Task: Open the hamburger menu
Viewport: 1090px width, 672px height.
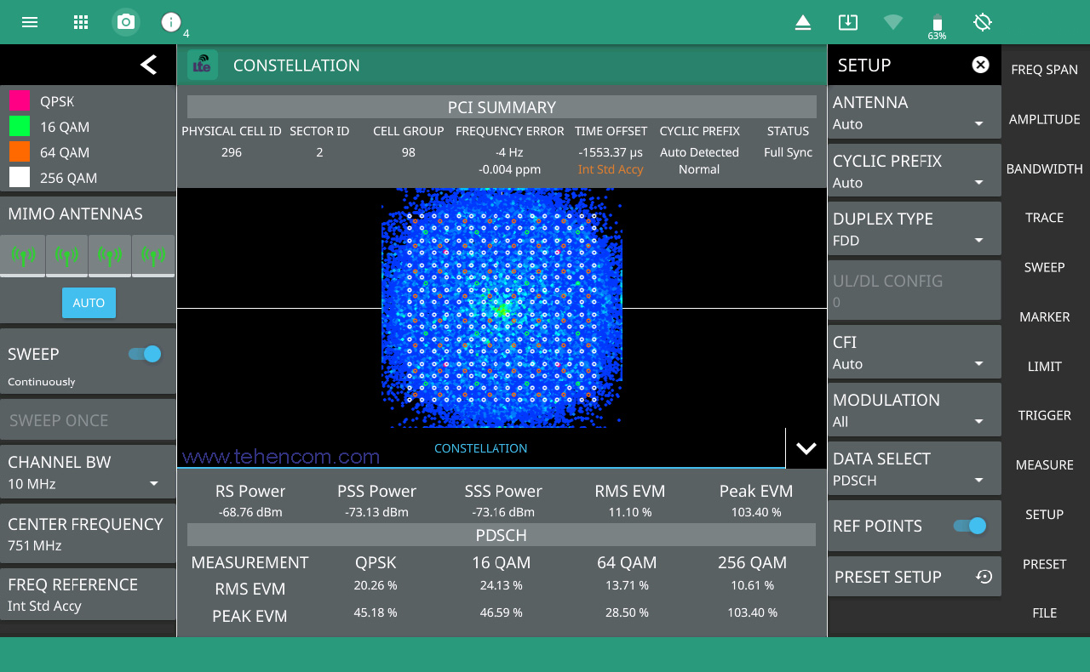Action: coord(30,22)
